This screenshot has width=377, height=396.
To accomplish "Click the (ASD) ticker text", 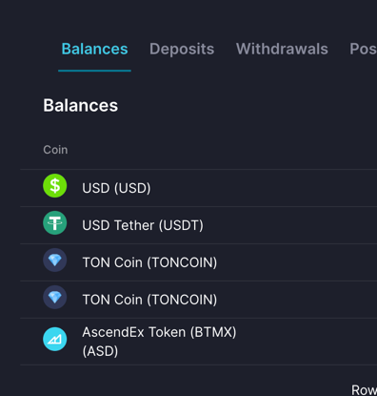I will (x=100, y=351).
